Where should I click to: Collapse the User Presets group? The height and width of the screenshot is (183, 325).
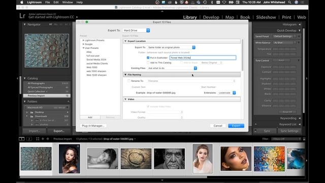click(x=83, y=48)
